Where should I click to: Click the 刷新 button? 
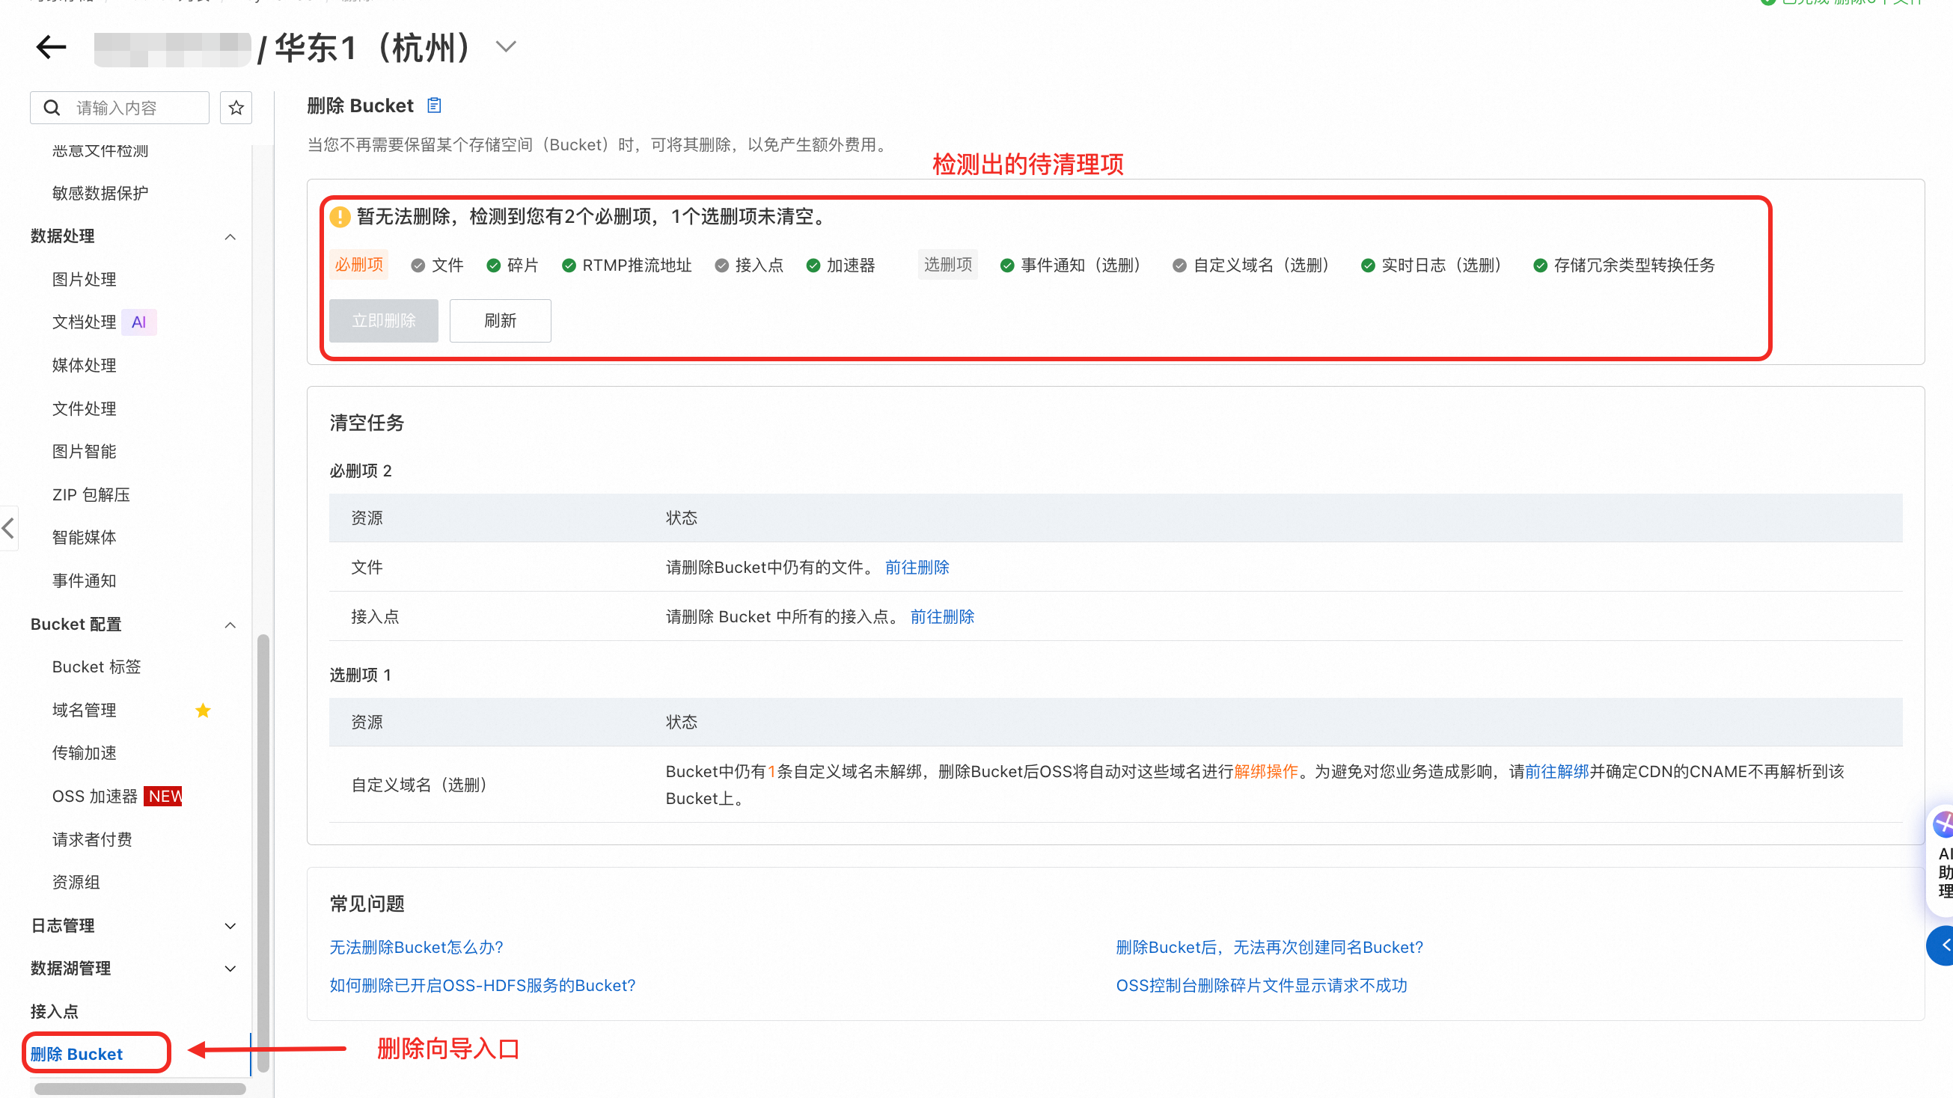point(501,321)
